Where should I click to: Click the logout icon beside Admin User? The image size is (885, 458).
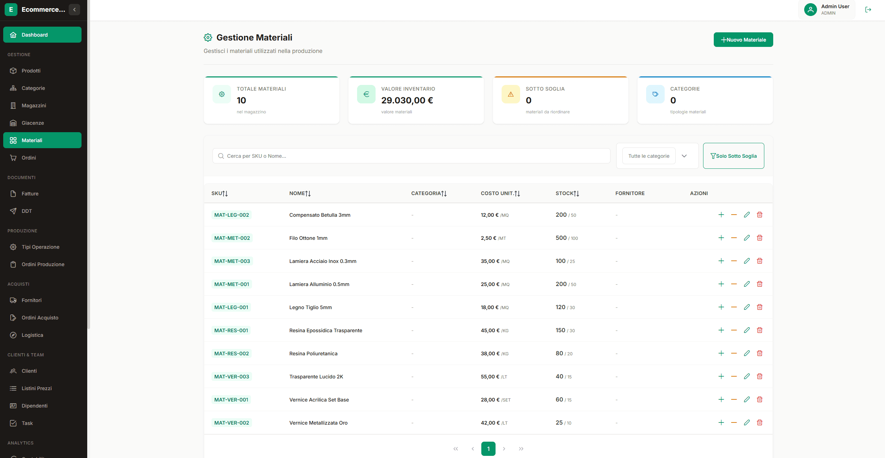pyautogui.click(x=868, y=10)
